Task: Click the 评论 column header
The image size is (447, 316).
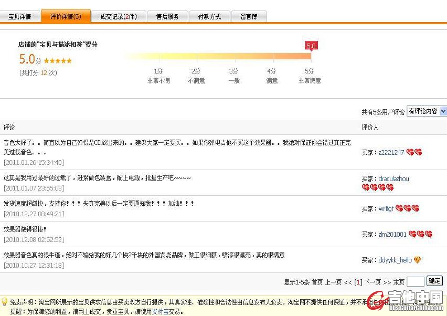Action: (x=9, y=127)
